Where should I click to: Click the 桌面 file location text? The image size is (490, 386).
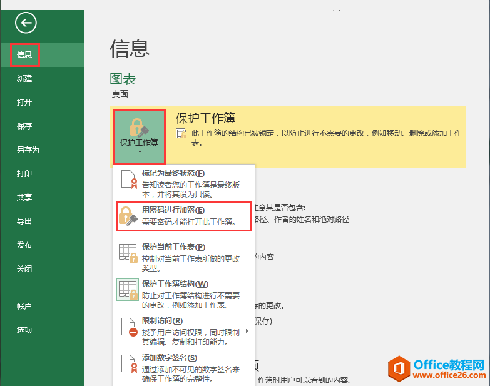point(120,94)
